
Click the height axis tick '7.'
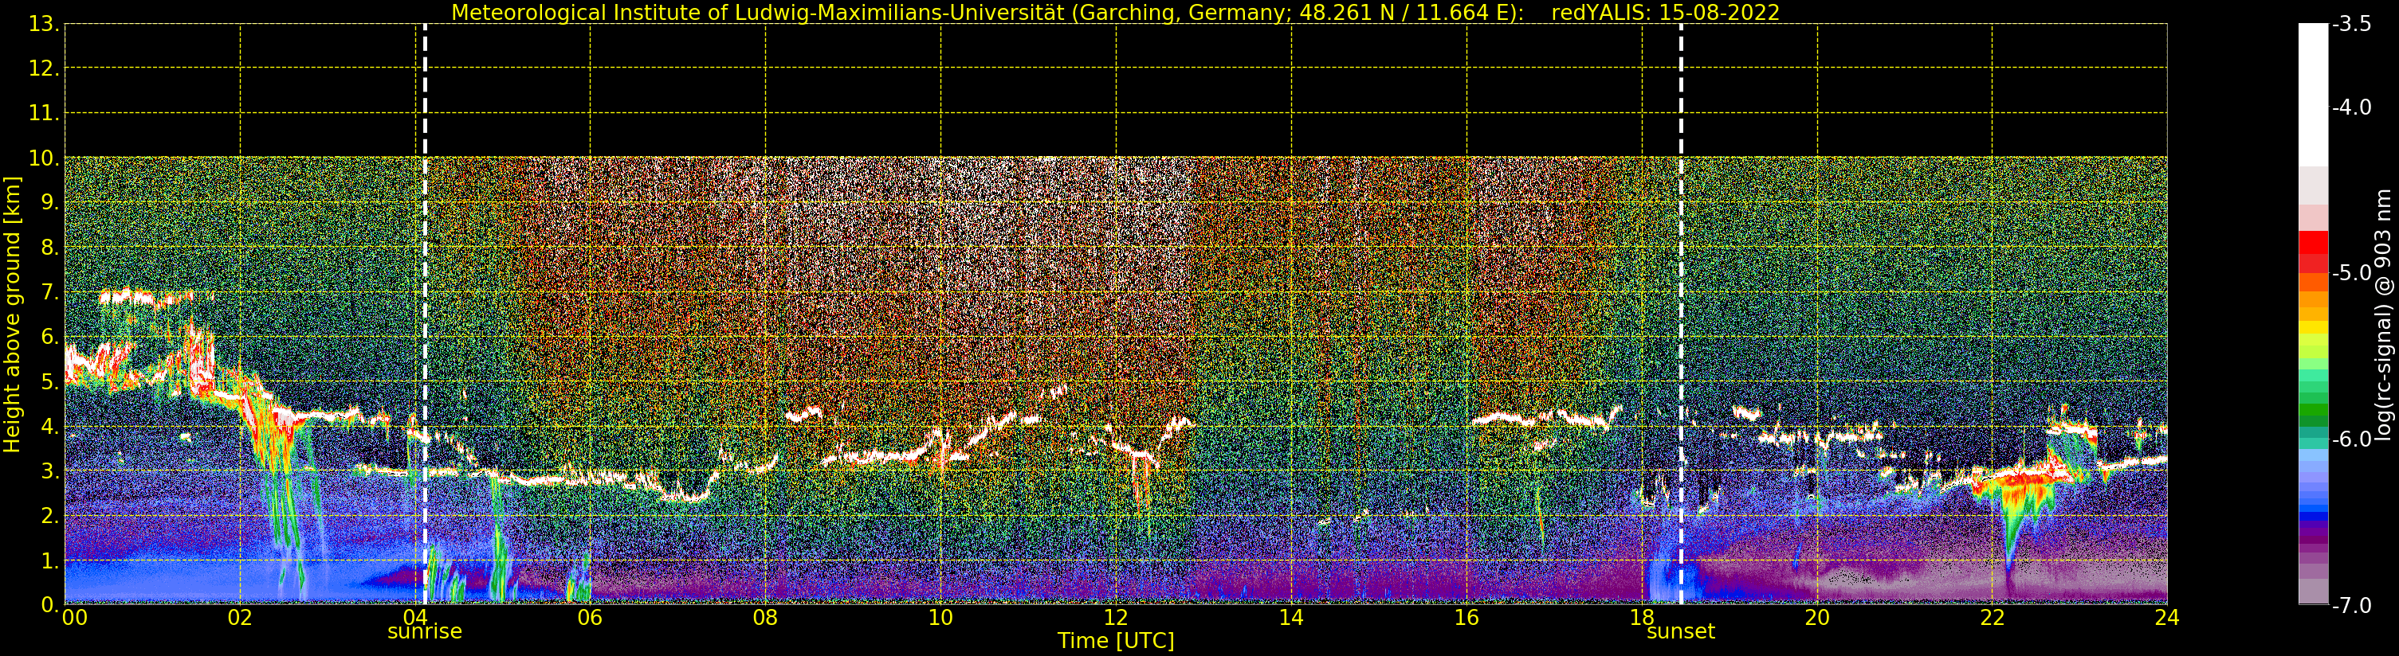[x=50, y=292]
